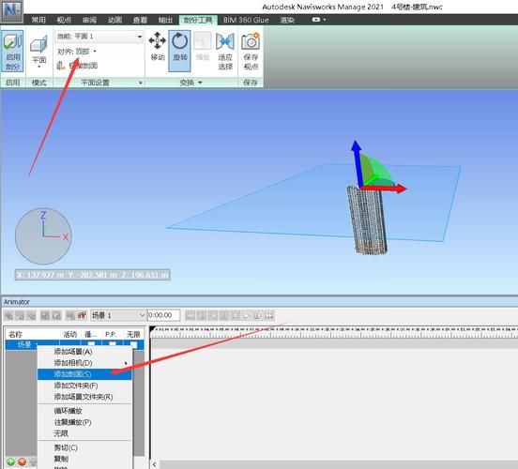Choose 复制 from the context menu
Image resolution: width=518 pixels, height=469 pixels.
84,459
